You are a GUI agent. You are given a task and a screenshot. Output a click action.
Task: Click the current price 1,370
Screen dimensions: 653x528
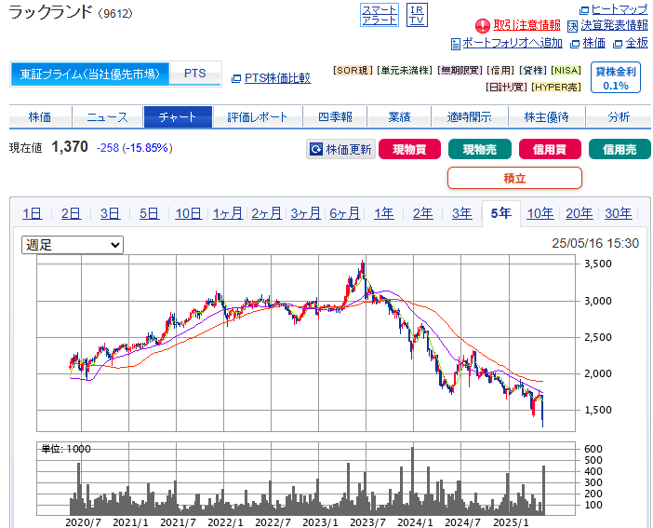click(70, 147)
